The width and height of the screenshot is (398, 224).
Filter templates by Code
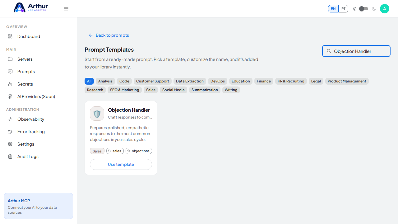pos(124,81)
